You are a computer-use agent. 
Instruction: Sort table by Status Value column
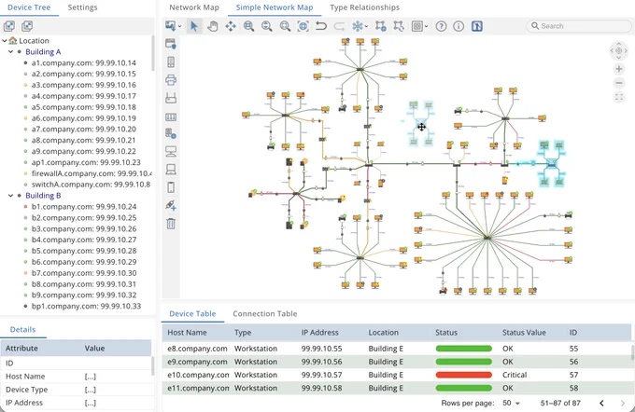[524, 333]
